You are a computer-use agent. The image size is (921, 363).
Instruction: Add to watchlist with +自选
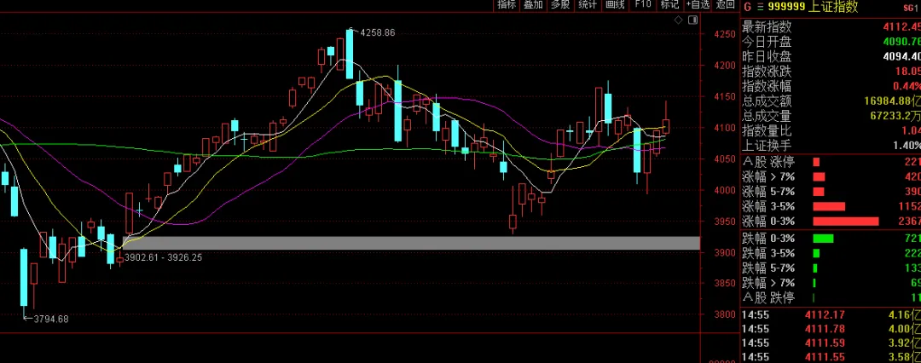[x=698, y=5]
